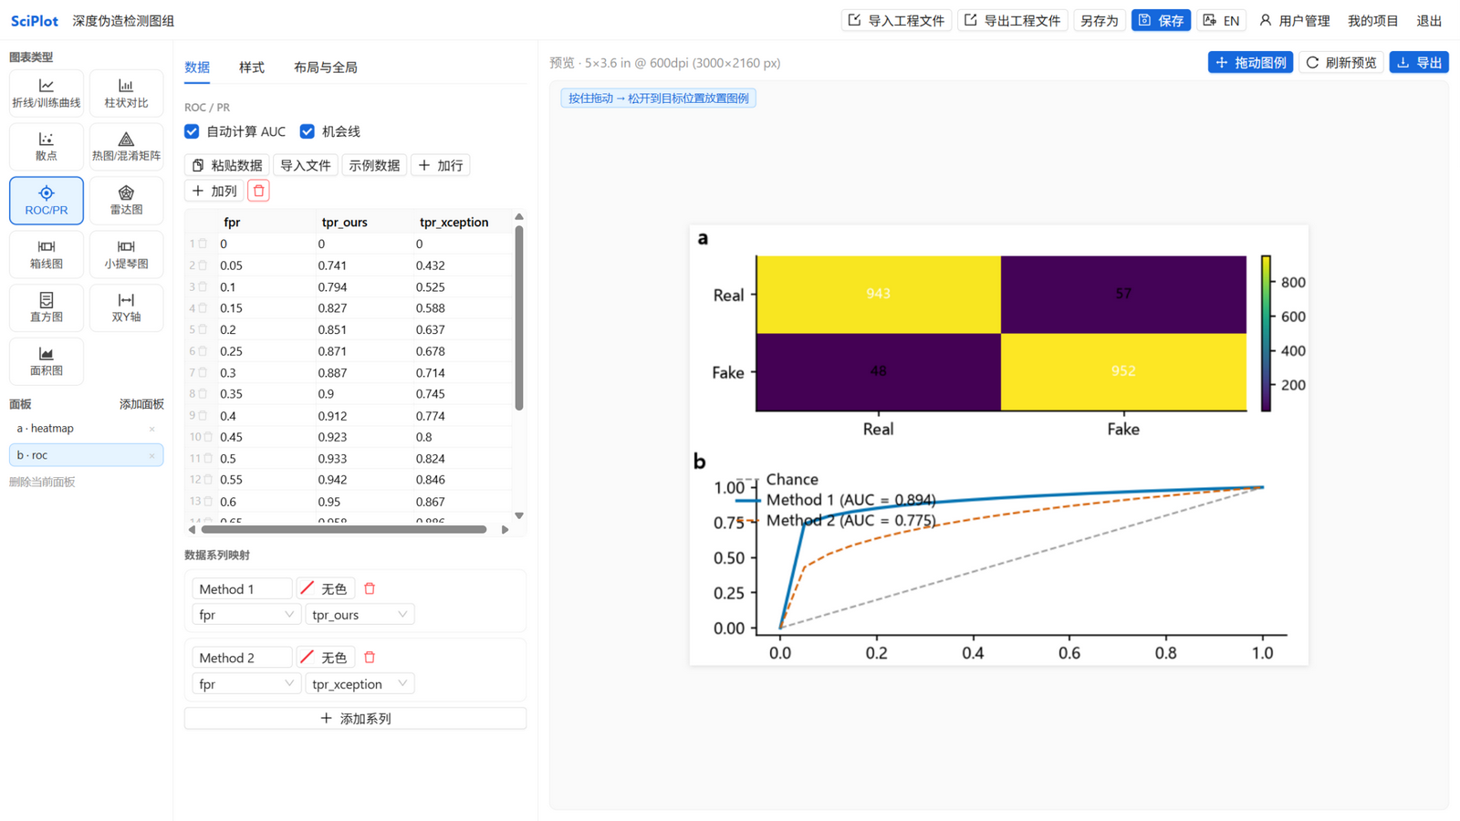Image resolution: width=1460 pixels, height=821 pixels.
Task: Switch to the 数据 tab
Action: coord(197,68)
